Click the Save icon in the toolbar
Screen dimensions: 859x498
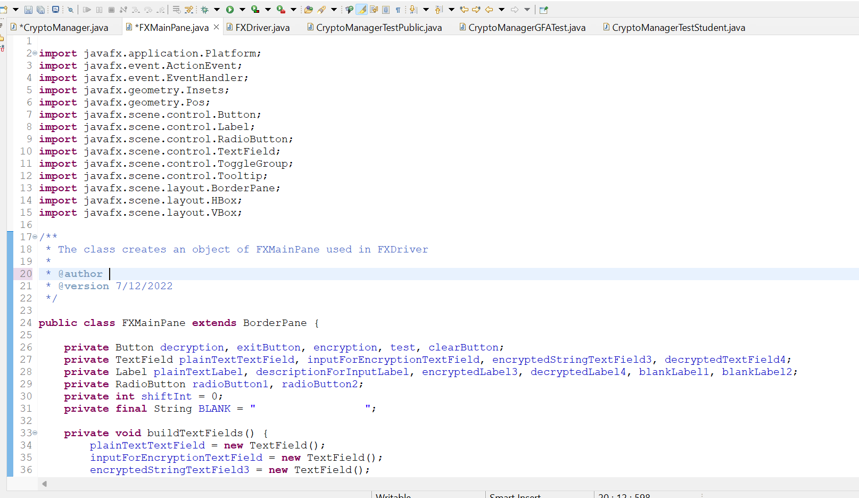tap(28, 10)
